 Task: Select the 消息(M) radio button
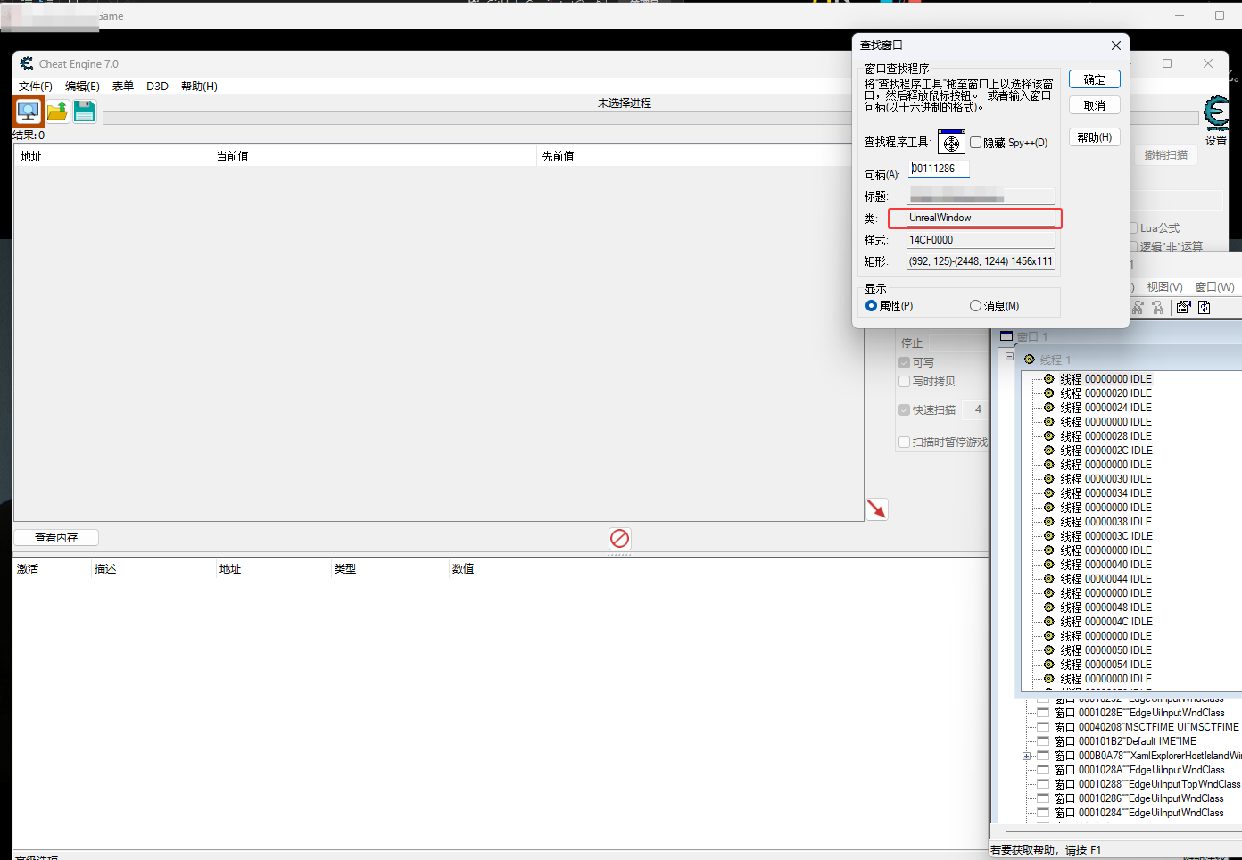(975, 306)
